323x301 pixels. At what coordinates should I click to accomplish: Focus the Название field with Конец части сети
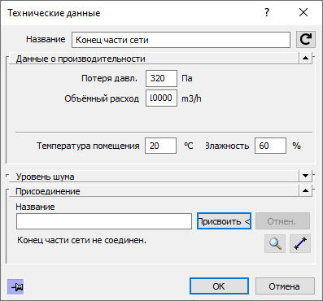click(x=181, y=40)
